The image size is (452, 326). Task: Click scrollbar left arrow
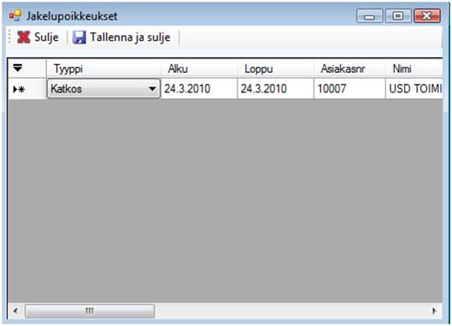pyautogui.click(x=15, y=311)
